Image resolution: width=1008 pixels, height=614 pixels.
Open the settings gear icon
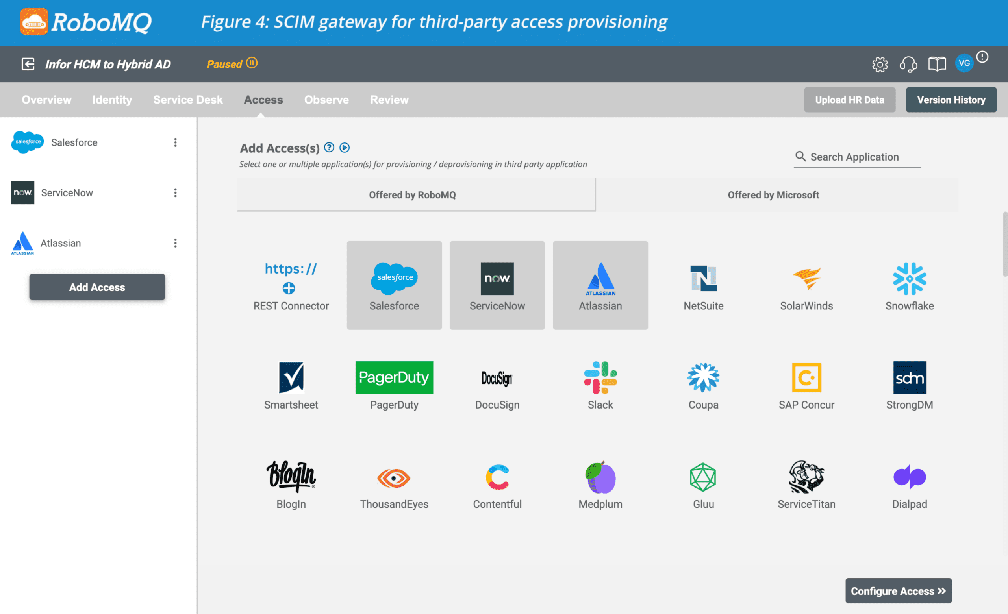[880, 64]
